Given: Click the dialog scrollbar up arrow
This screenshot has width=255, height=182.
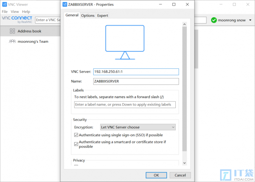Looking at the screenshot, I should pyautogui.click(x=184, y=24).
